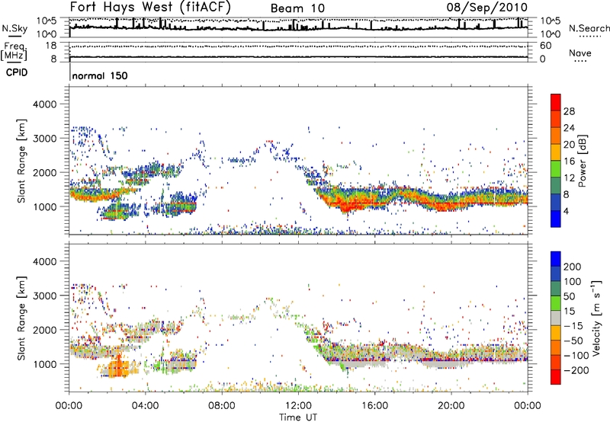
Task: Click the "N.Sky" legend label
Action: [x=14, y=28]
